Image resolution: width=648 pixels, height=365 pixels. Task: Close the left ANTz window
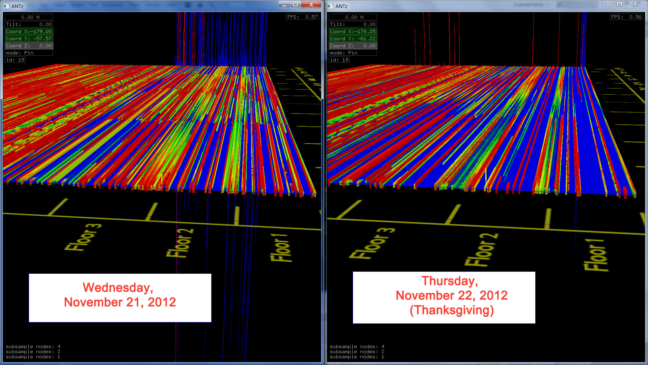tap(311, 4)
